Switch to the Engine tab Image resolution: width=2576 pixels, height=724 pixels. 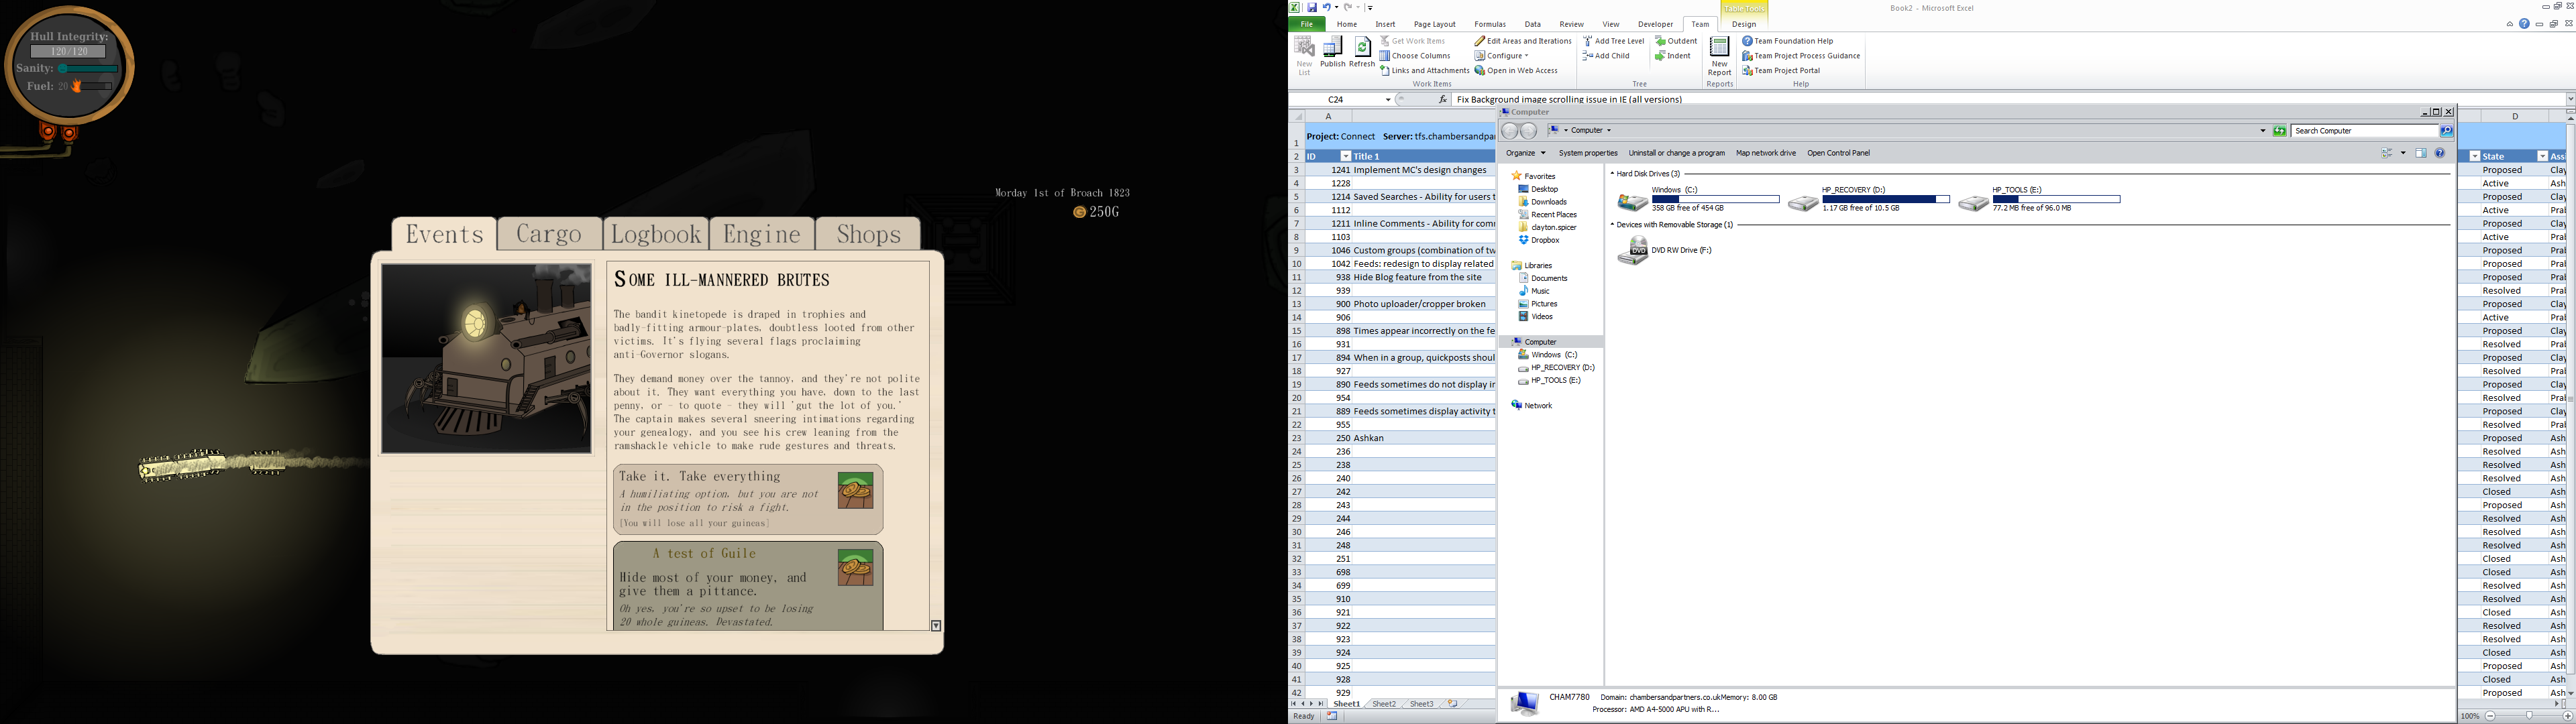coord(762,234)
